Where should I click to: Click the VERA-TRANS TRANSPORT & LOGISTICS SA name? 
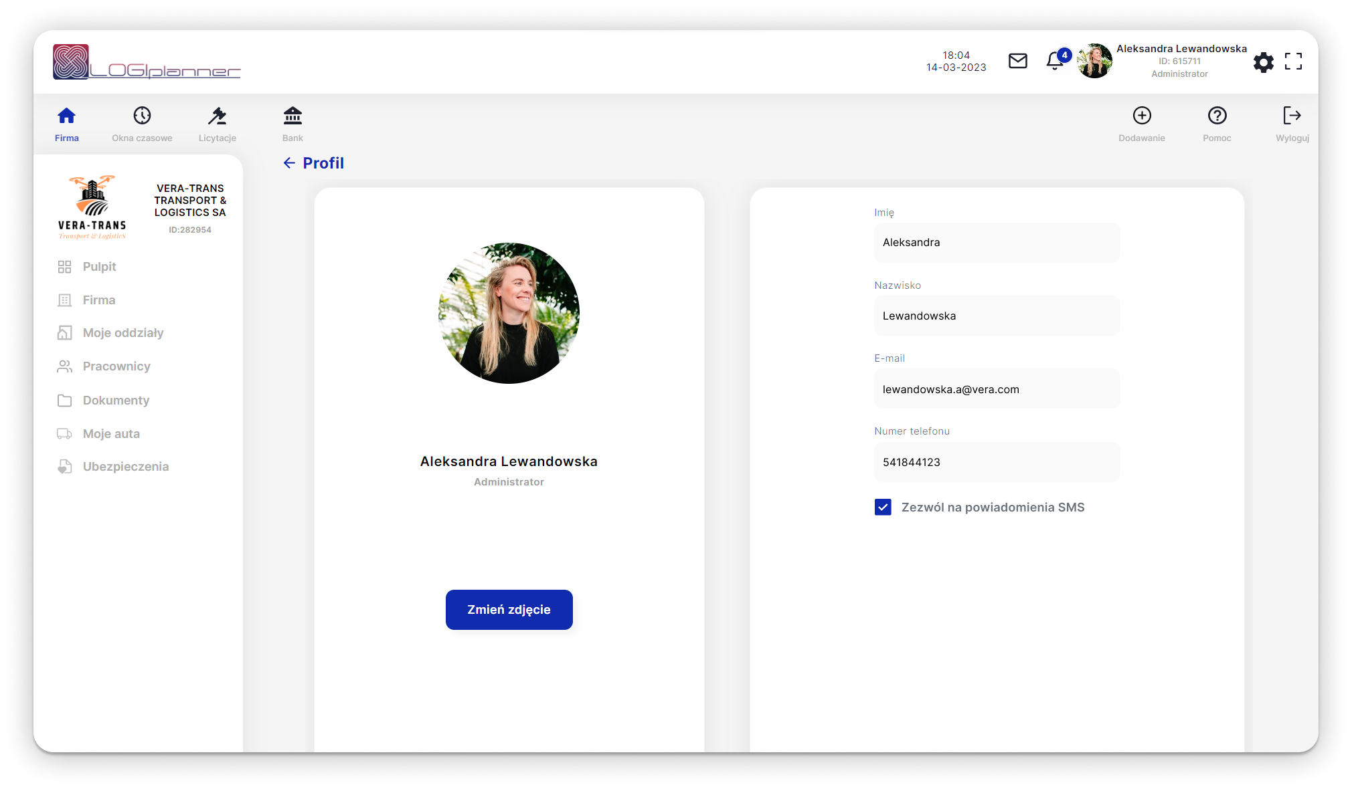190,201
